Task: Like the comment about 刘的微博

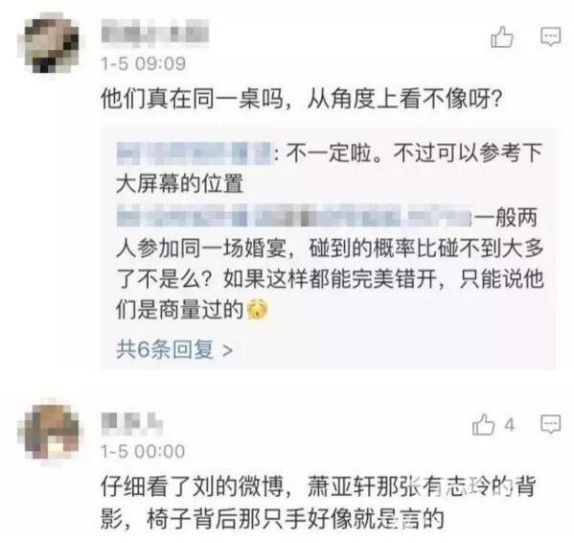Action: tap(484, 425)
